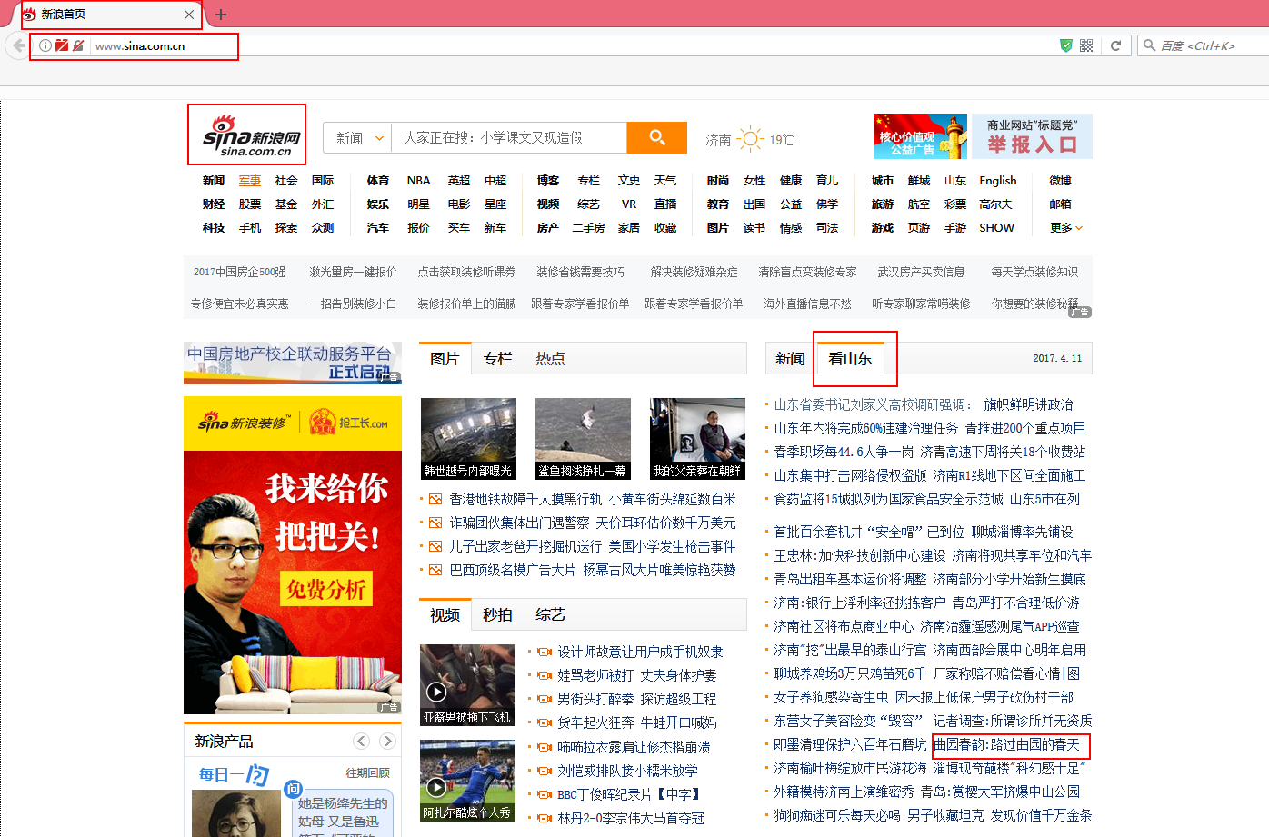This screenshot has height=837, width=1269.
Task: Reload the page with the refresh icon
Action: pos(1115,45)
